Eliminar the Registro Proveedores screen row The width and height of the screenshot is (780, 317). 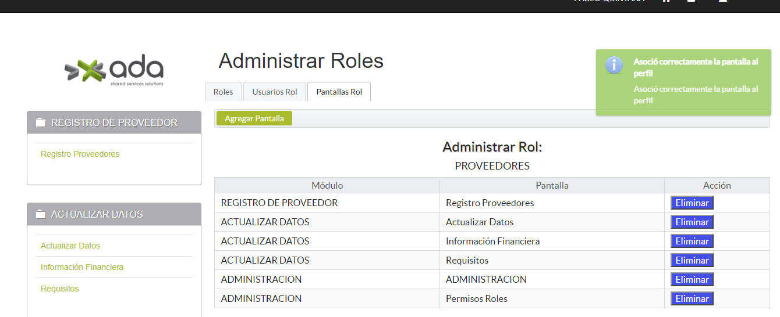pos(692,203)
